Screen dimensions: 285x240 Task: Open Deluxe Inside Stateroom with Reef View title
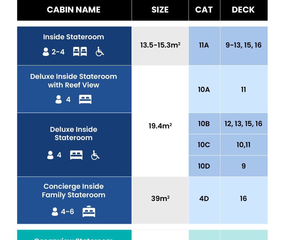pos(73,81)
